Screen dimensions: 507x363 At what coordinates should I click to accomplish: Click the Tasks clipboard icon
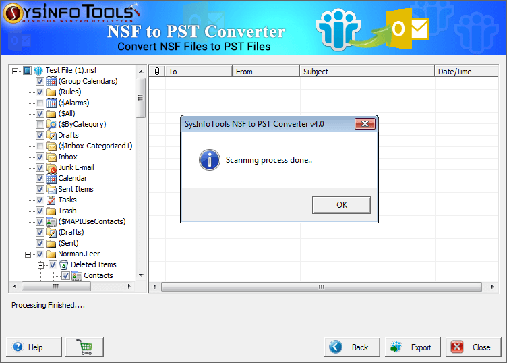[51, 200]
